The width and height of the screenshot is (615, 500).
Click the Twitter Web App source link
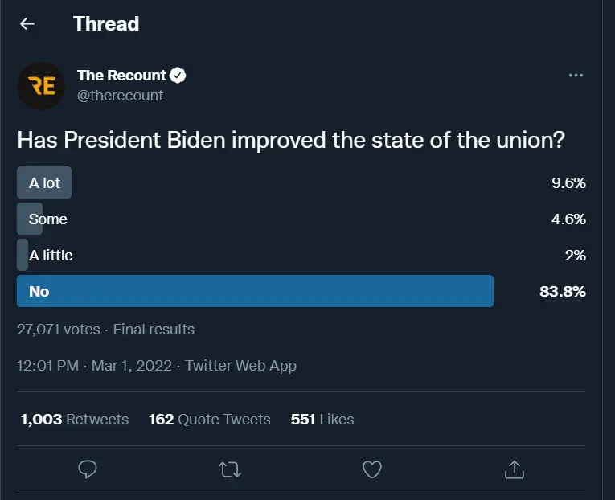[240, 365]
